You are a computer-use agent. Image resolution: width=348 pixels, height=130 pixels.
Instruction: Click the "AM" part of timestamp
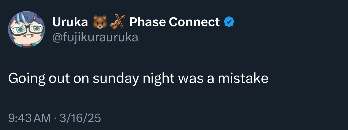pyautogui.click(x=43, y=118)
